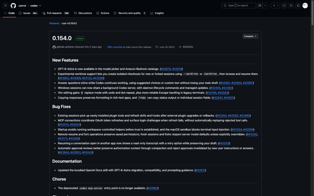
Task: Open commit 6b9826e link
Action: [188, 47]
